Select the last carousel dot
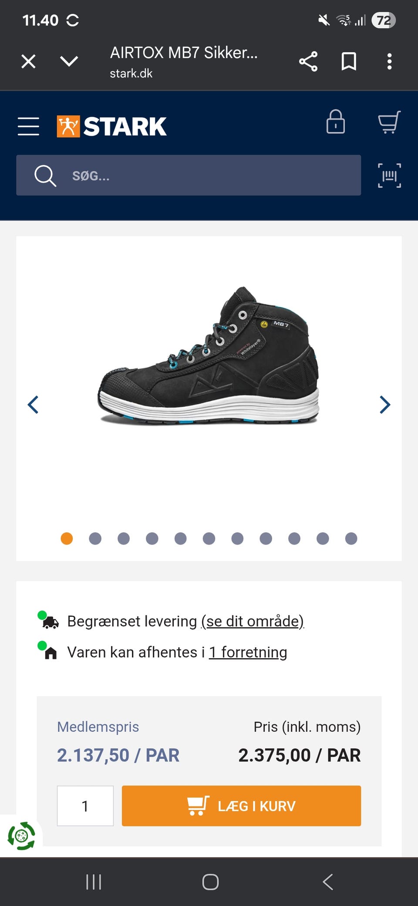Viewport: 418px width, 906px height. [x=351, y=539]
